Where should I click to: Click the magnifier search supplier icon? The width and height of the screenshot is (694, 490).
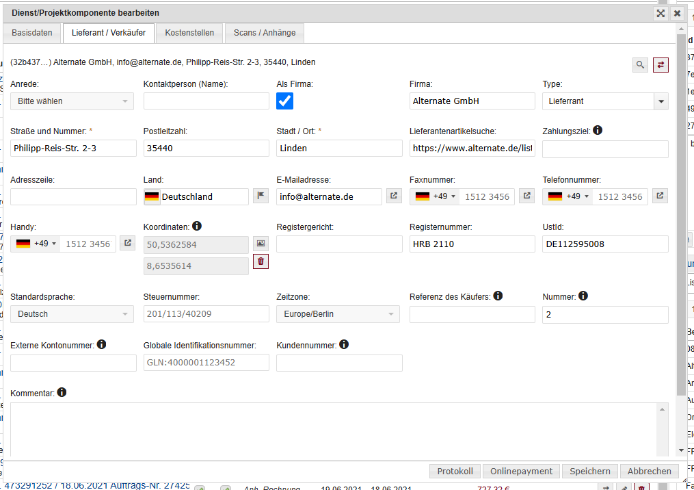coord(640,65)
